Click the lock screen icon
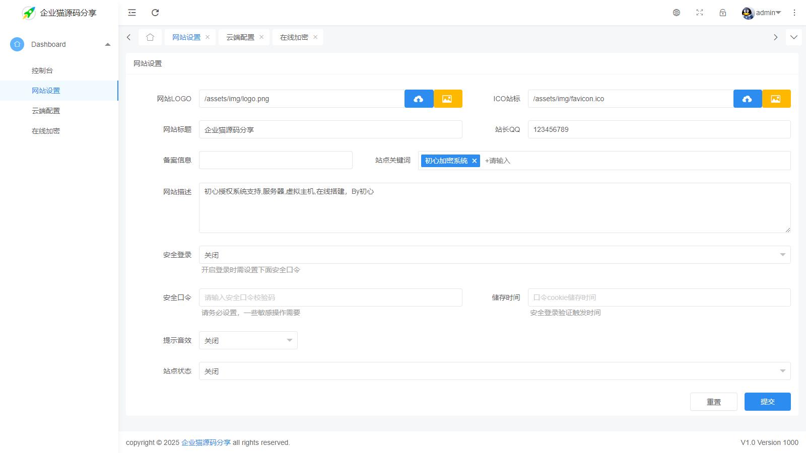This screenshot has width=806, height=453. point(723,13)
